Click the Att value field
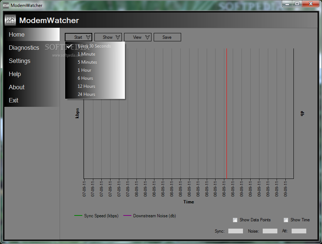Screen dimensions: 322x244 (x=299, y=231)
